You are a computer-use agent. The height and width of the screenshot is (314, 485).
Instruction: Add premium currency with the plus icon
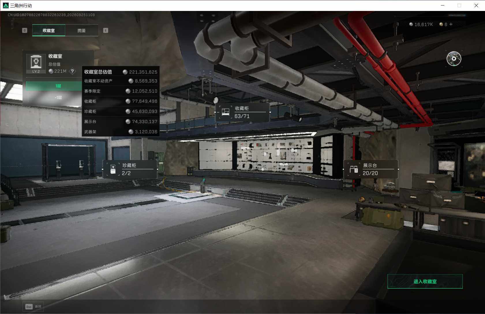click(451, 24)
